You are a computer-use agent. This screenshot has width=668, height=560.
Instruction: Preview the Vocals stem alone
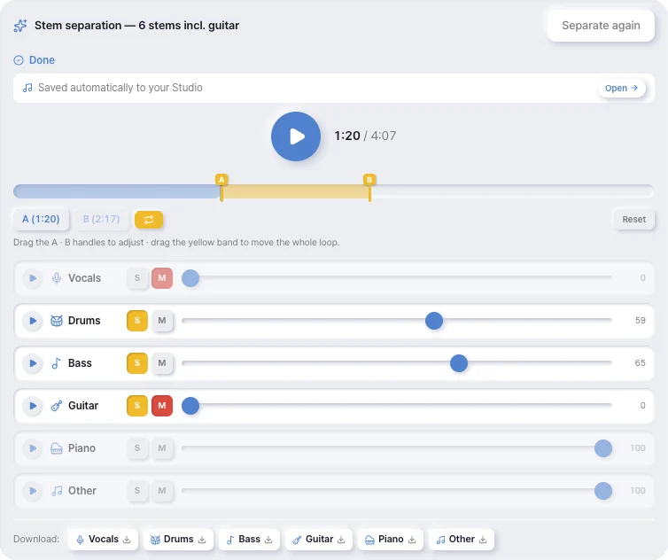(33, 278)
